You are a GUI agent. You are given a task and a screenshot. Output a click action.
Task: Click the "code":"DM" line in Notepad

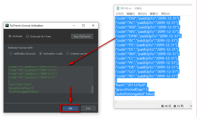pos(147,18)
